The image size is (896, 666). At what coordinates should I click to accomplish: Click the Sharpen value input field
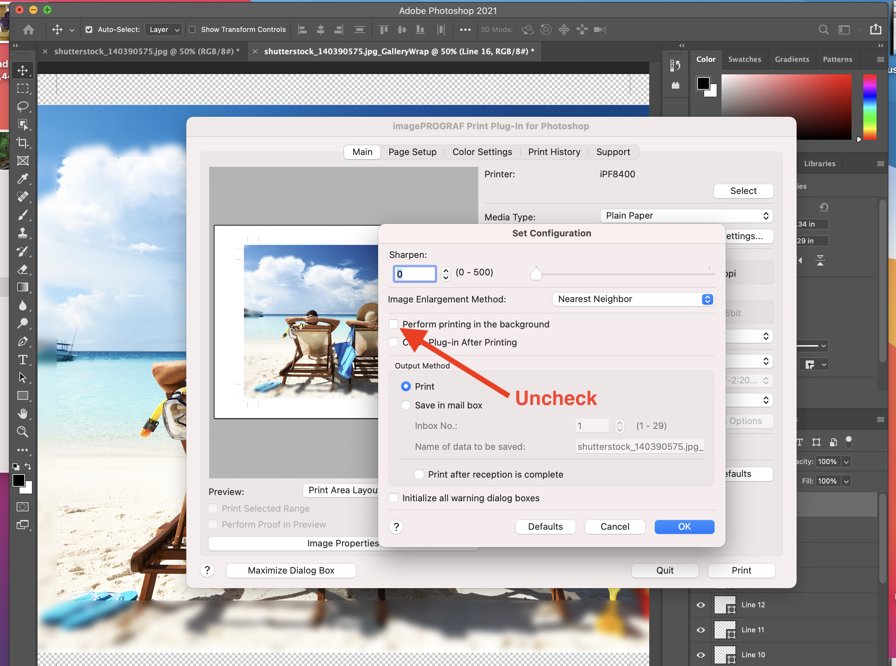click(414, 274)
